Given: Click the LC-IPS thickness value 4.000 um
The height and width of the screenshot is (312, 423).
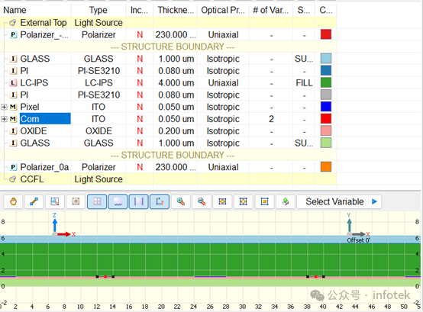Looking at the screenshot, I should [176, 83].
